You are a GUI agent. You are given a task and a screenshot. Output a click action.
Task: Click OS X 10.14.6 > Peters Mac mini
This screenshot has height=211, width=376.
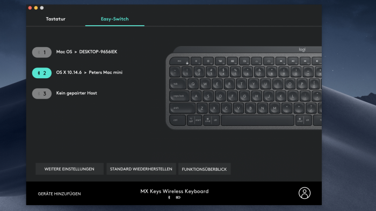coord(89,72)
